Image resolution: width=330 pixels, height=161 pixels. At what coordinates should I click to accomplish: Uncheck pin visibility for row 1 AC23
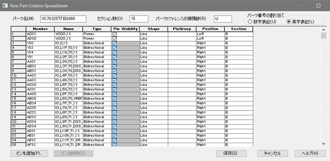115,34
